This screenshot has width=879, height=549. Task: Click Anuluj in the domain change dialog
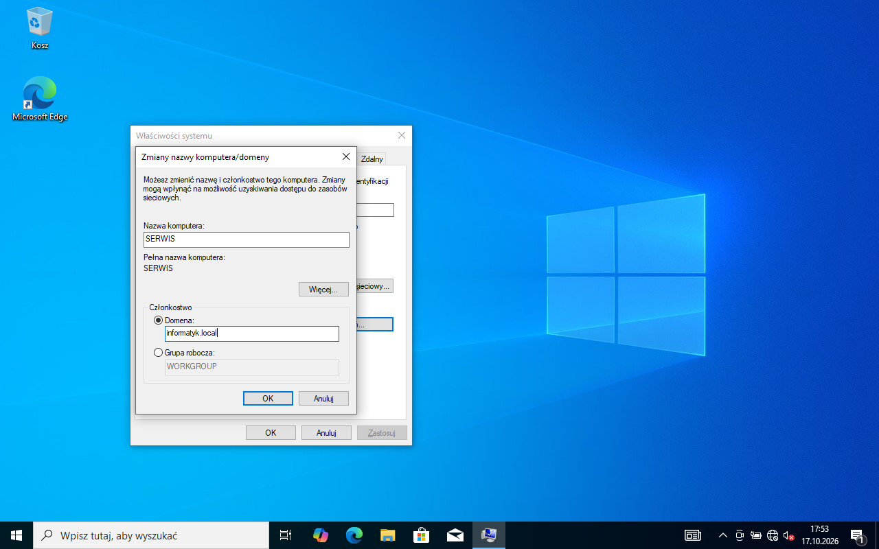pos(323,399)
